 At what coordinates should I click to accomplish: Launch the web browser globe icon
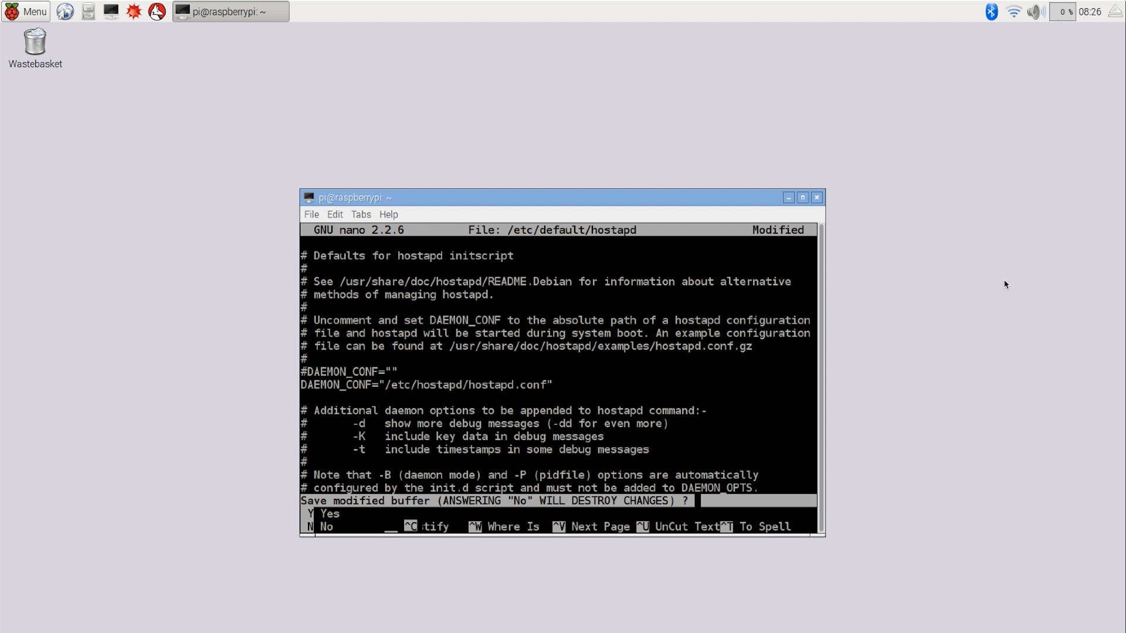(x=65, y=11)
